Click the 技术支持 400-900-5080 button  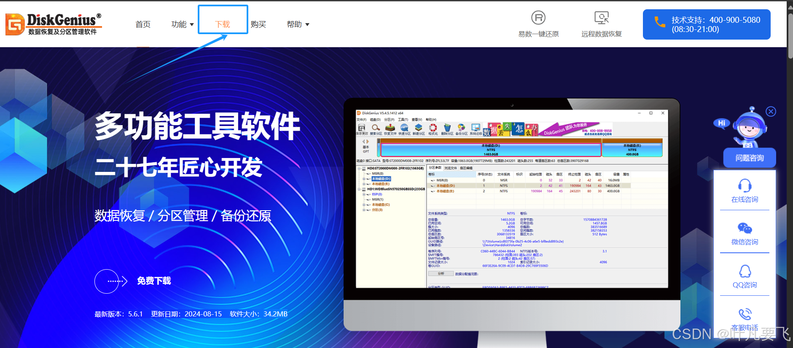pos(707,24)
